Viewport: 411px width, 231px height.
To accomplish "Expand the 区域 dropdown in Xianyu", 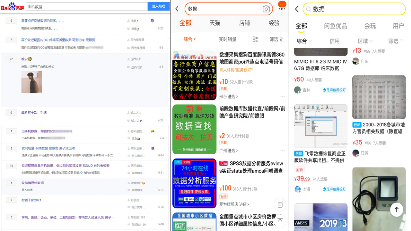I will 365,41.
